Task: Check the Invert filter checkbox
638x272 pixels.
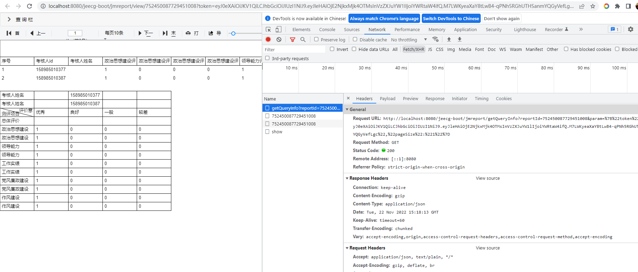Action: [x=332, y=49]
